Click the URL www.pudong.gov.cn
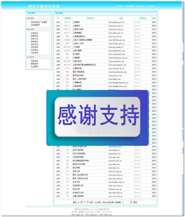The width and height of the screenshot is (185, 217). [116, 22]
